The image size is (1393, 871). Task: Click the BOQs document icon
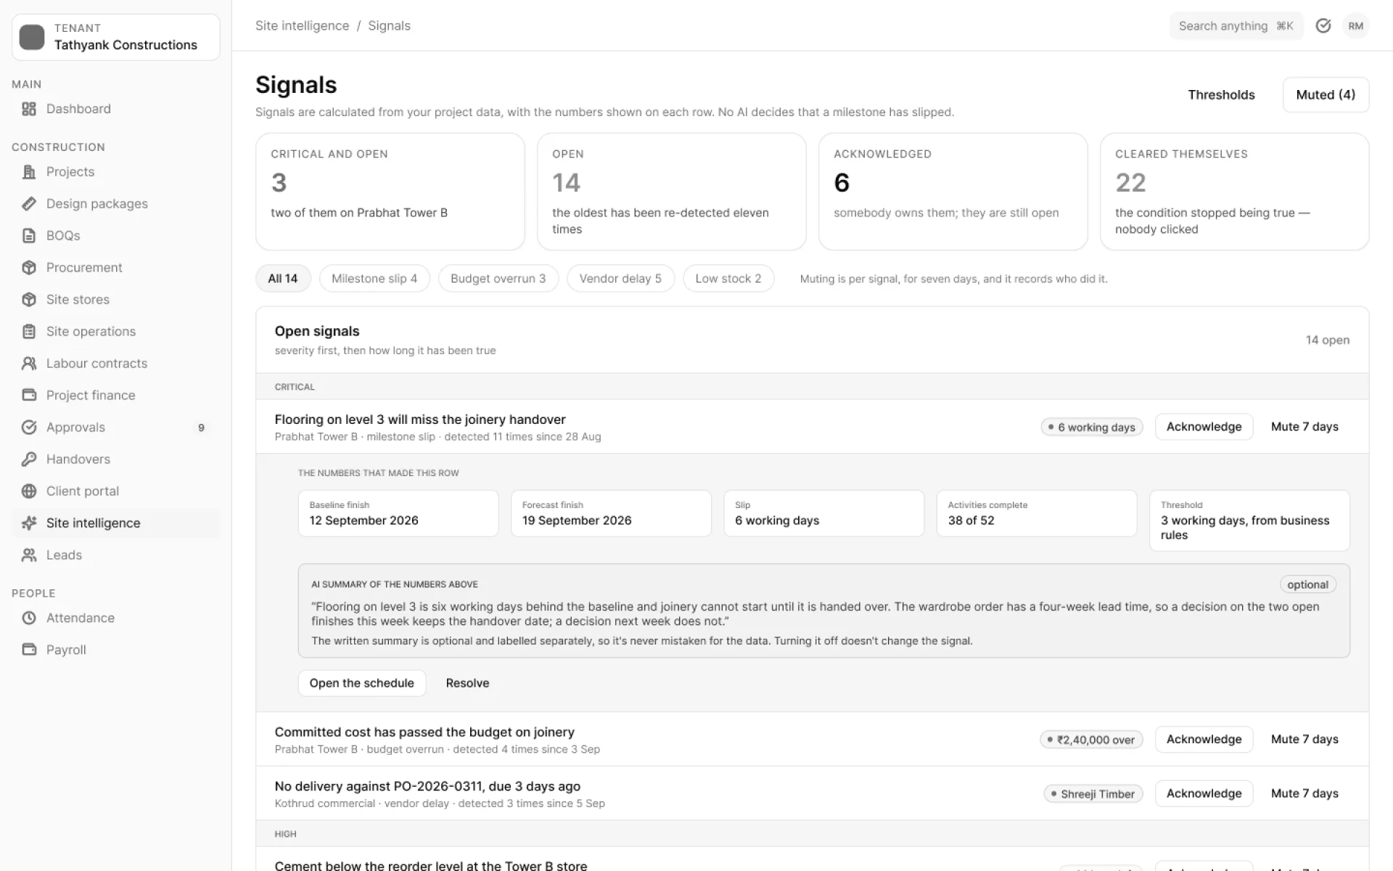(x=29, y=236)
